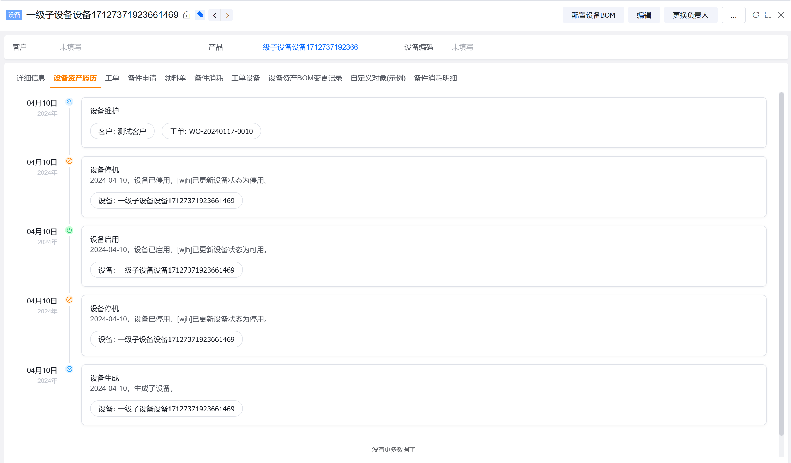
Task: Click the 设备编码 field label
Action: (x=419, y=47)
